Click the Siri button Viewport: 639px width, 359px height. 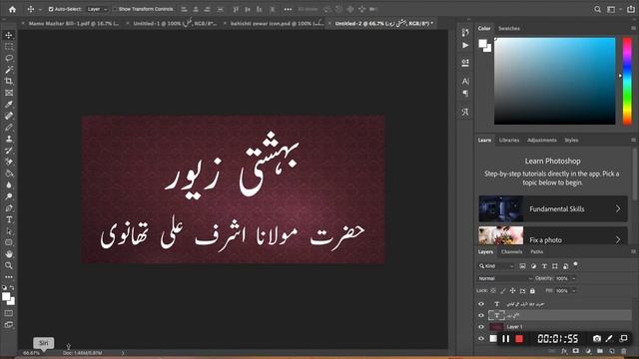(x=43, y=343)
